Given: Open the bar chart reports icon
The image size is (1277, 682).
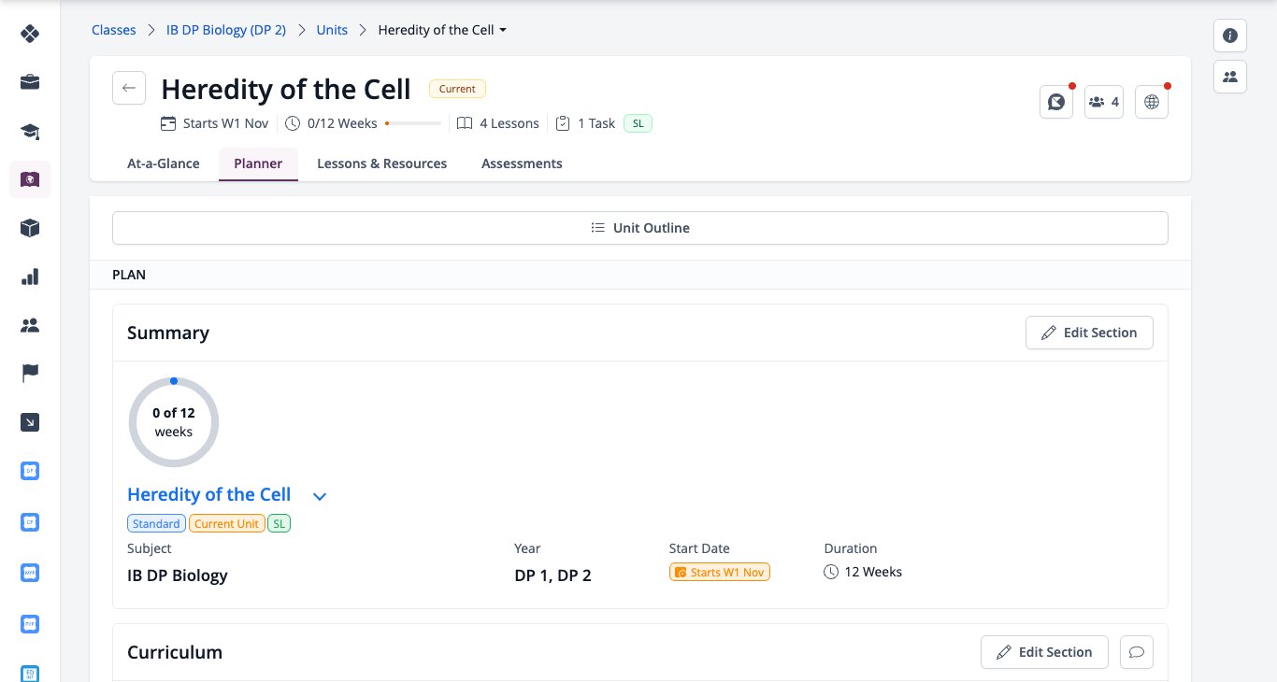Looking at the screenshot, I should (x=30, y=277).
